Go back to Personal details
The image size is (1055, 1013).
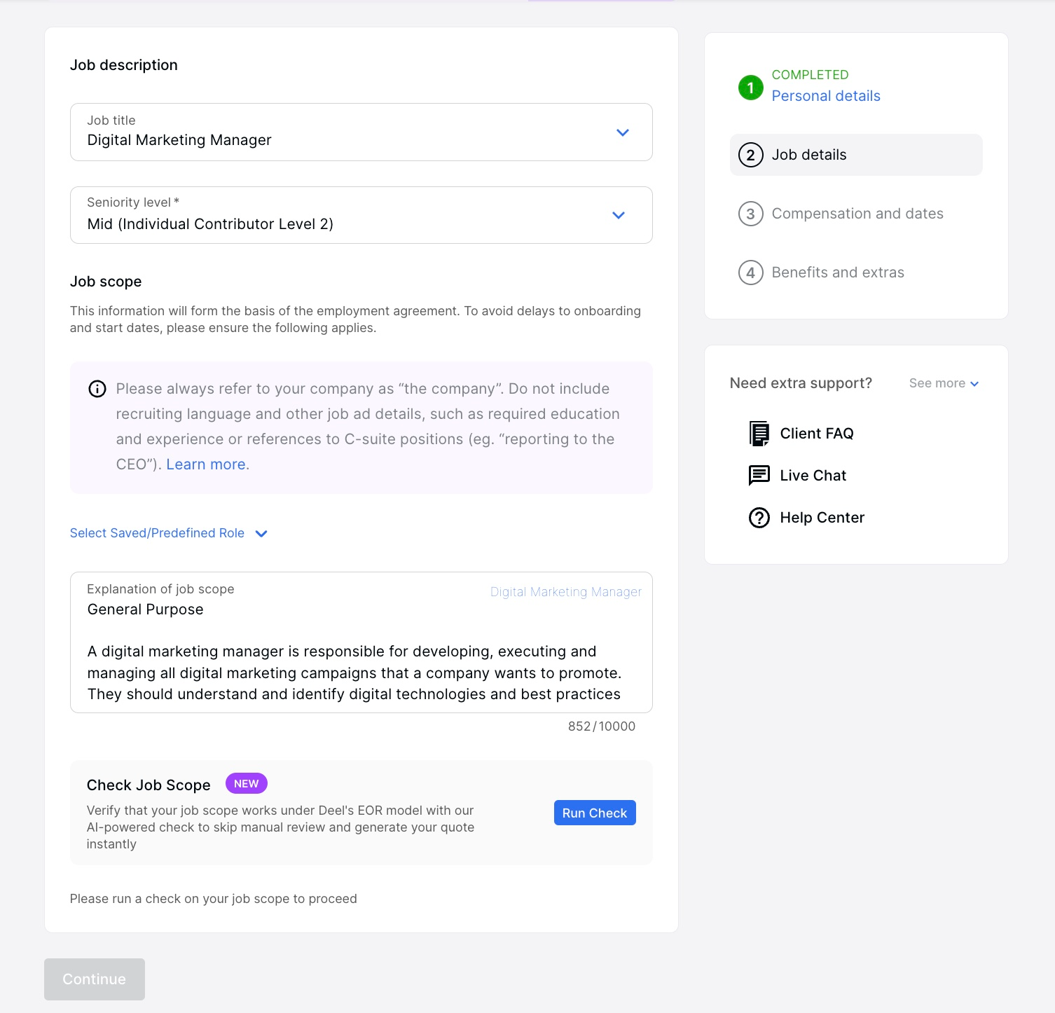pyautogui.click(x=826, y=95)
